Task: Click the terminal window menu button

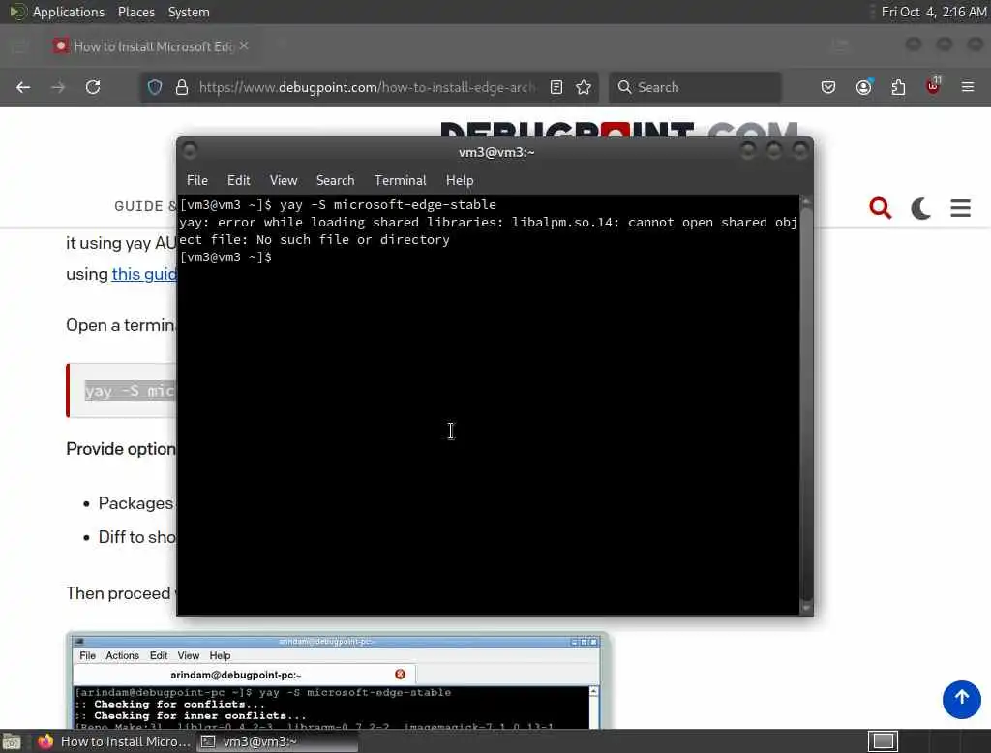Action: tap(189, 150)
